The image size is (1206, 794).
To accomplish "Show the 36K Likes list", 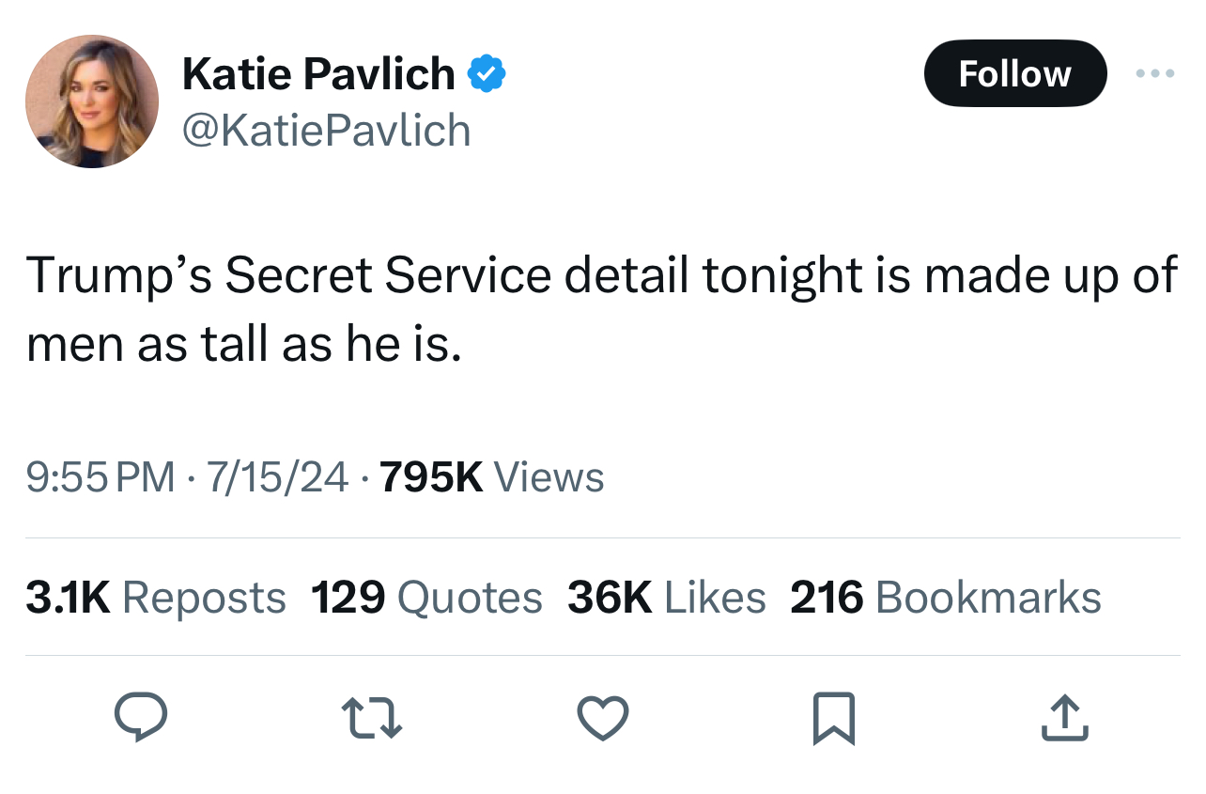I will 666,598.
